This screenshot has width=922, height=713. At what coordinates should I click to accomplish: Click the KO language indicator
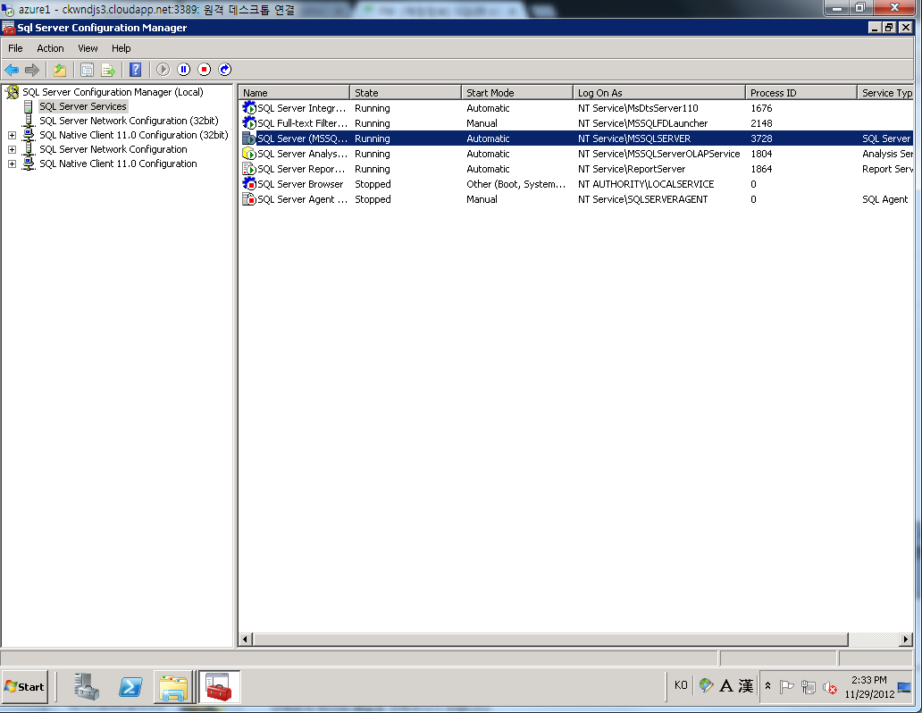[x=681, y=685]
